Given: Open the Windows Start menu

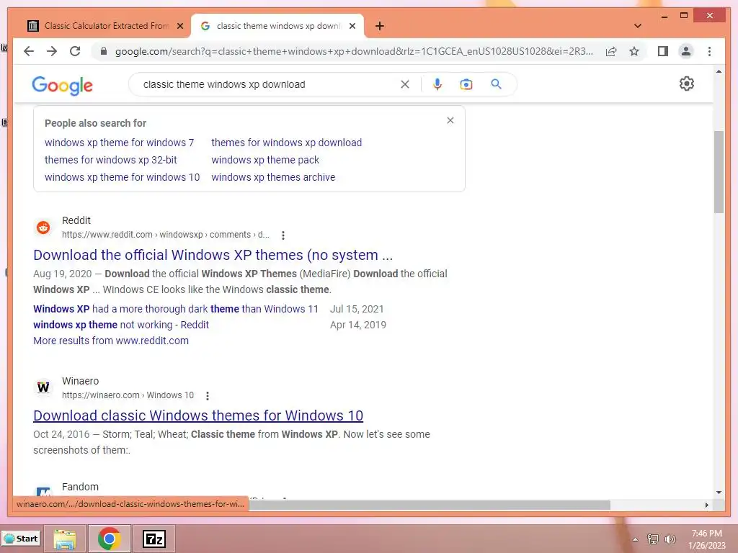Looking at the screenshot, I should pyautogui.click(x=21, y=539).
